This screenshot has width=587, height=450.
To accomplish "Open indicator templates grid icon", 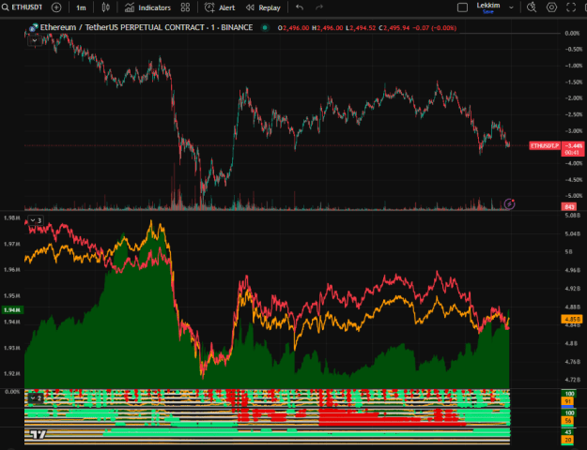I will click(185, 7).
